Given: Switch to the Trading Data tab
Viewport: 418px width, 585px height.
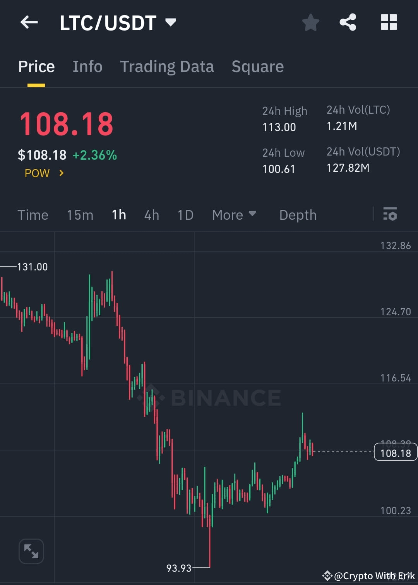Looking at the screenshot, I should coord(167,66).
